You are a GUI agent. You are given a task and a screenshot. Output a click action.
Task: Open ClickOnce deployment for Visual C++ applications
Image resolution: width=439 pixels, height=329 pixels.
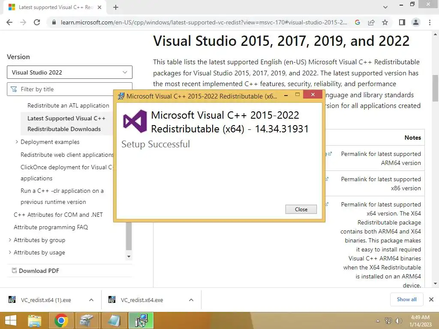66,173
